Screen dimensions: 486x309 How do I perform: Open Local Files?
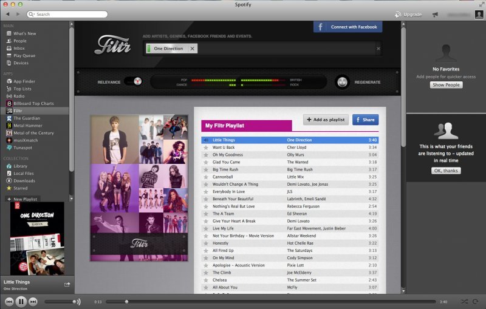(x=24, y=174)
